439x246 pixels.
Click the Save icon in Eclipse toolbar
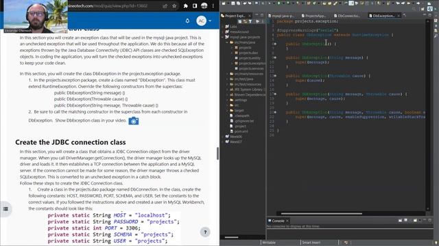[233, 3]
